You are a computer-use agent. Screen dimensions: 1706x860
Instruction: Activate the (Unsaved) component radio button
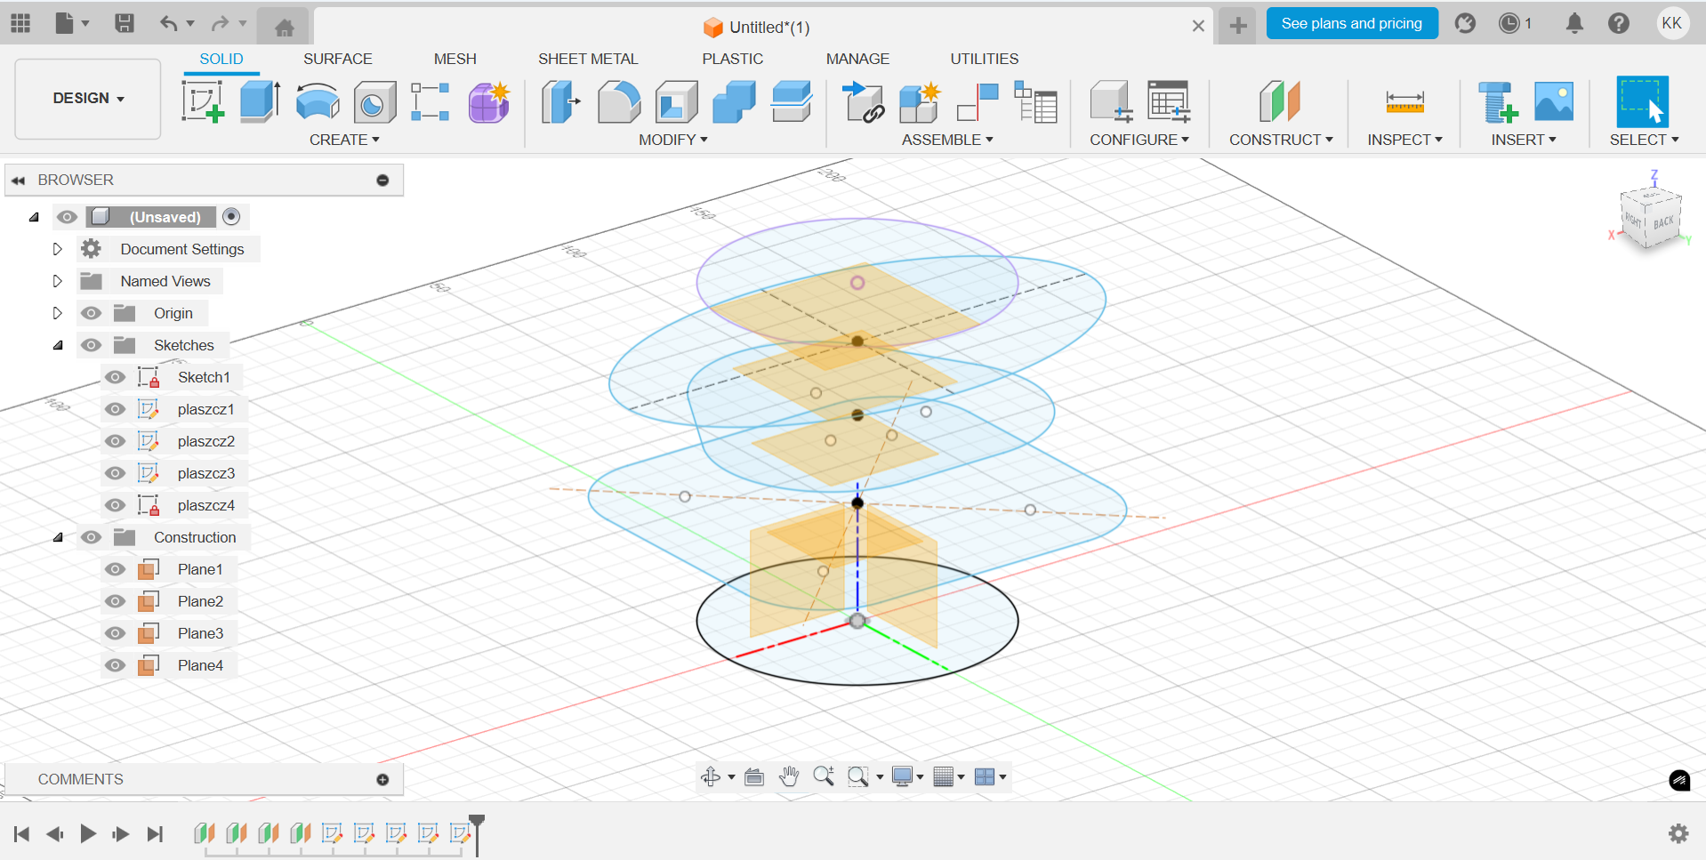click(231, 216)
